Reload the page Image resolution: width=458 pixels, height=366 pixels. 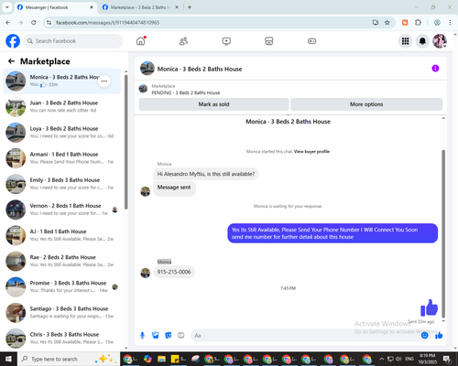point(34,23)
